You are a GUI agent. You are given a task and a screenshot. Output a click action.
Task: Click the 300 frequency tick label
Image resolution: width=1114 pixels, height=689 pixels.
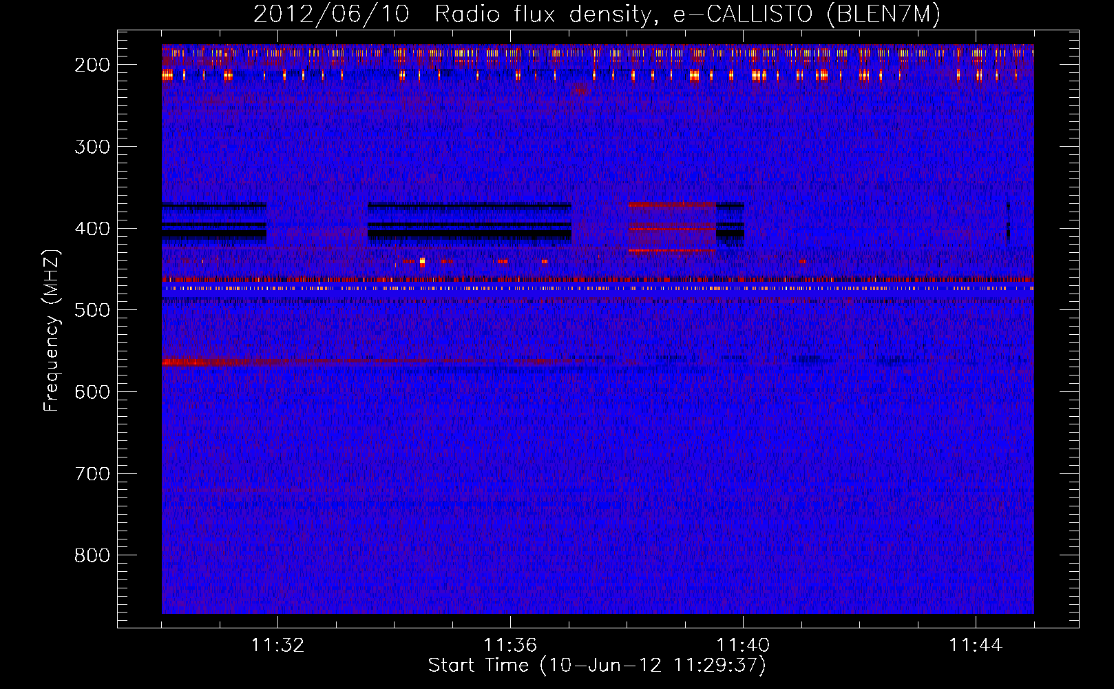point(92,147)
